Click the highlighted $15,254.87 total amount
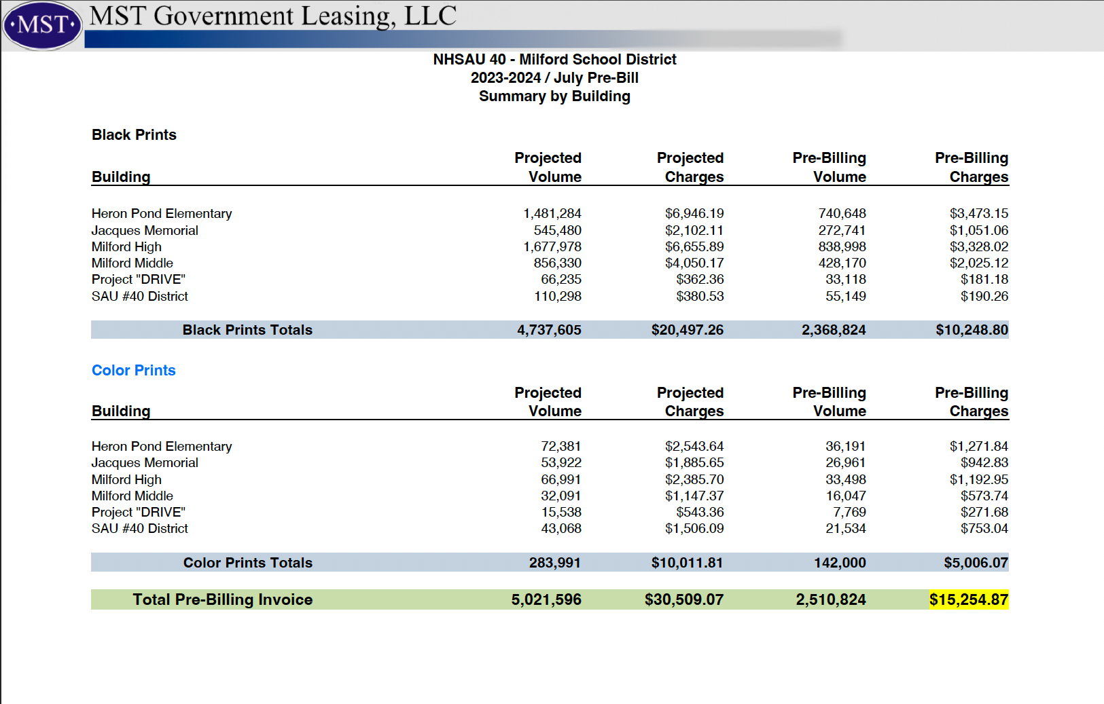The image size is (1104, 704). [968, 600]
